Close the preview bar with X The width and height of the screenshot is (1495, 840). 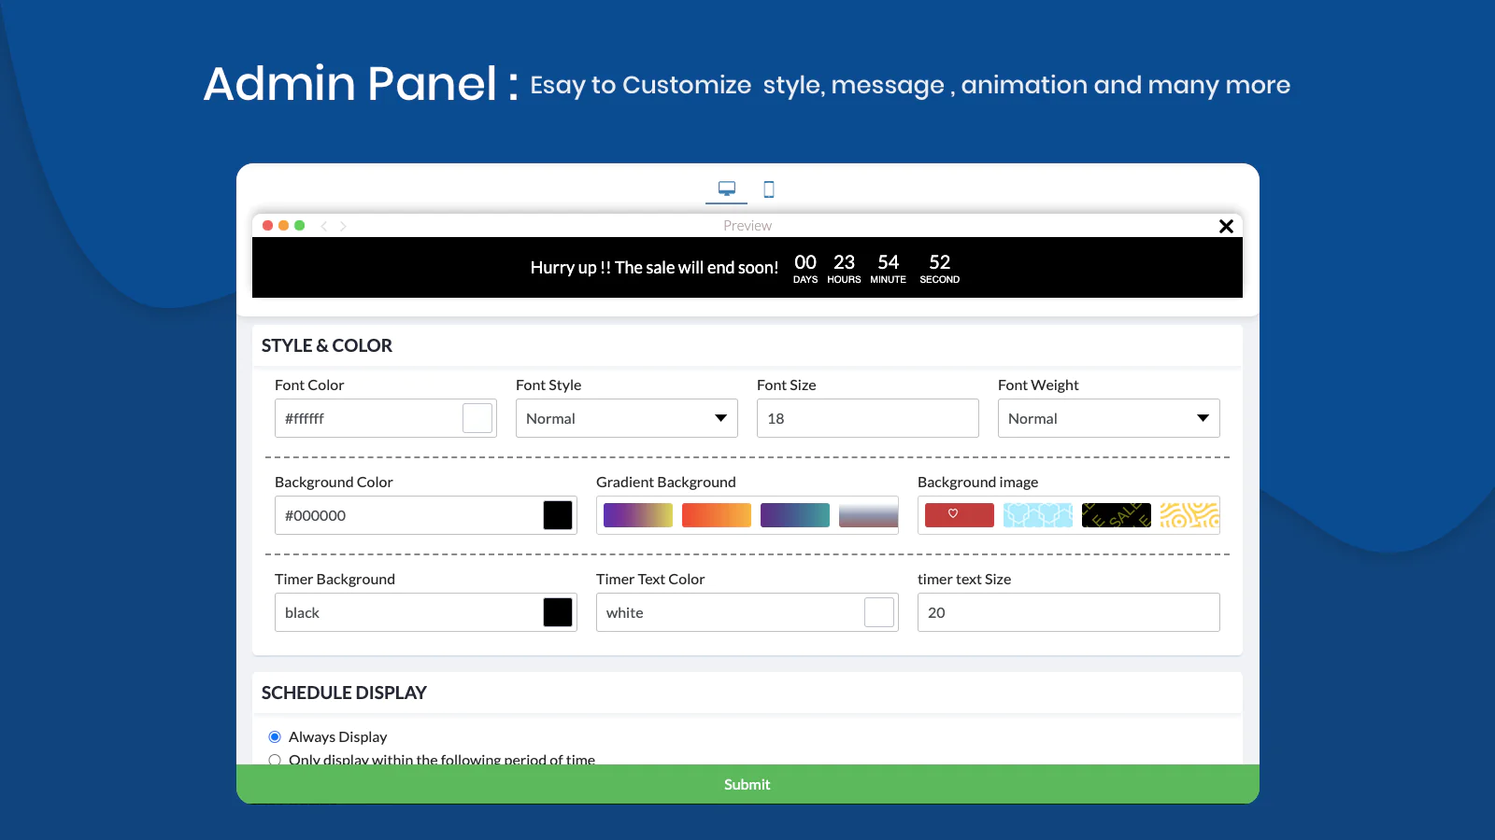pos(1226,226)
